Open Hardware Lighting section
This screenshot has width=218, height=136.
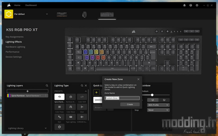point(15,47)
